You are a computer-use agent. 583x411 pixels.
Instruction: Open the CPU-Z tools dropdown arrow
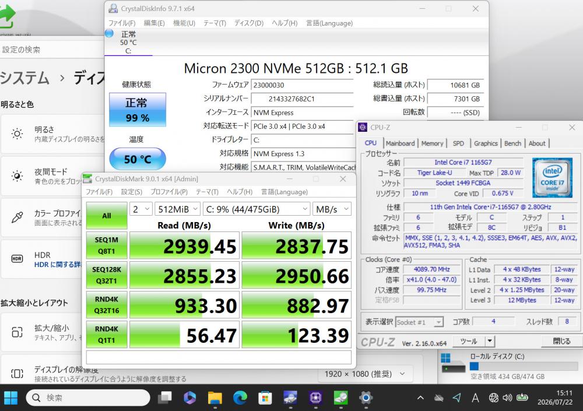click(x=490, y=341)
